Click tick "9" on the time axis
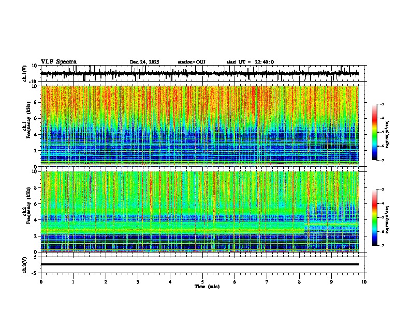410x316 pixels. [331, 282]
